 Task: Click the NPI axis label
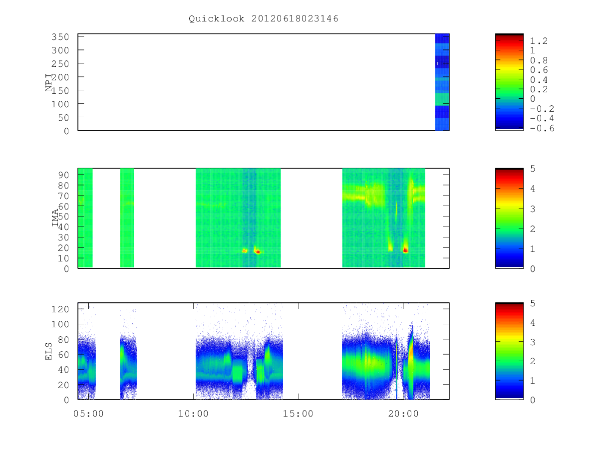49,82
